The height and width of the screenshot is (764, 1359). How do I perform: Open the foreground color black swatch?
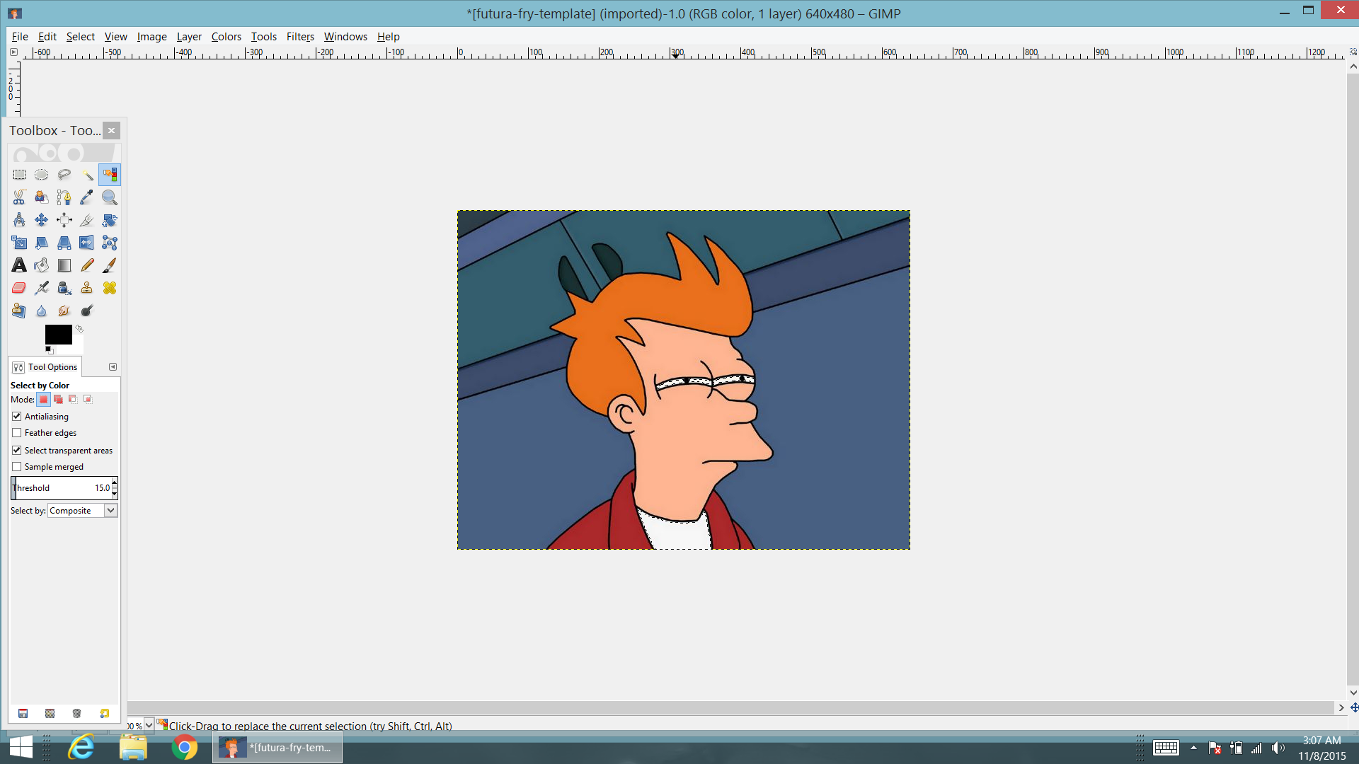point(59,335)
